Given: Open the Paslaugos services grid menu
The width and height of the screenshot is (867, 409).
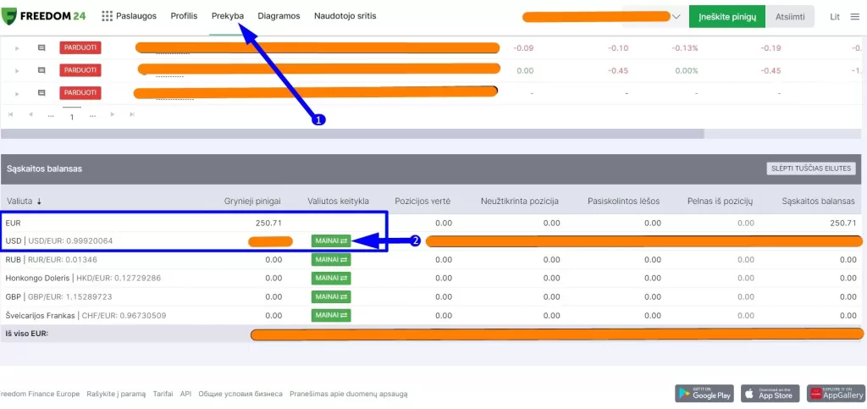Looking at the screenshot, I should [x=129, y=16].
